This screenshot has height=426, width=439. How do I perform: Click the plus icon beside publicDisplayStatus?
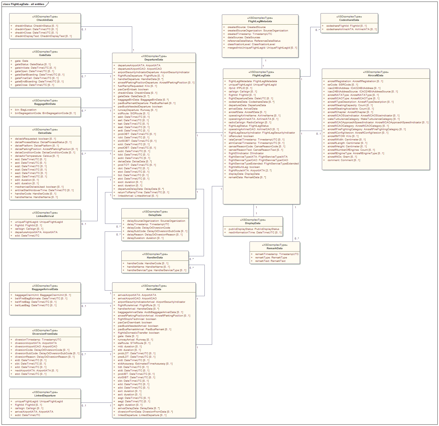225,229
